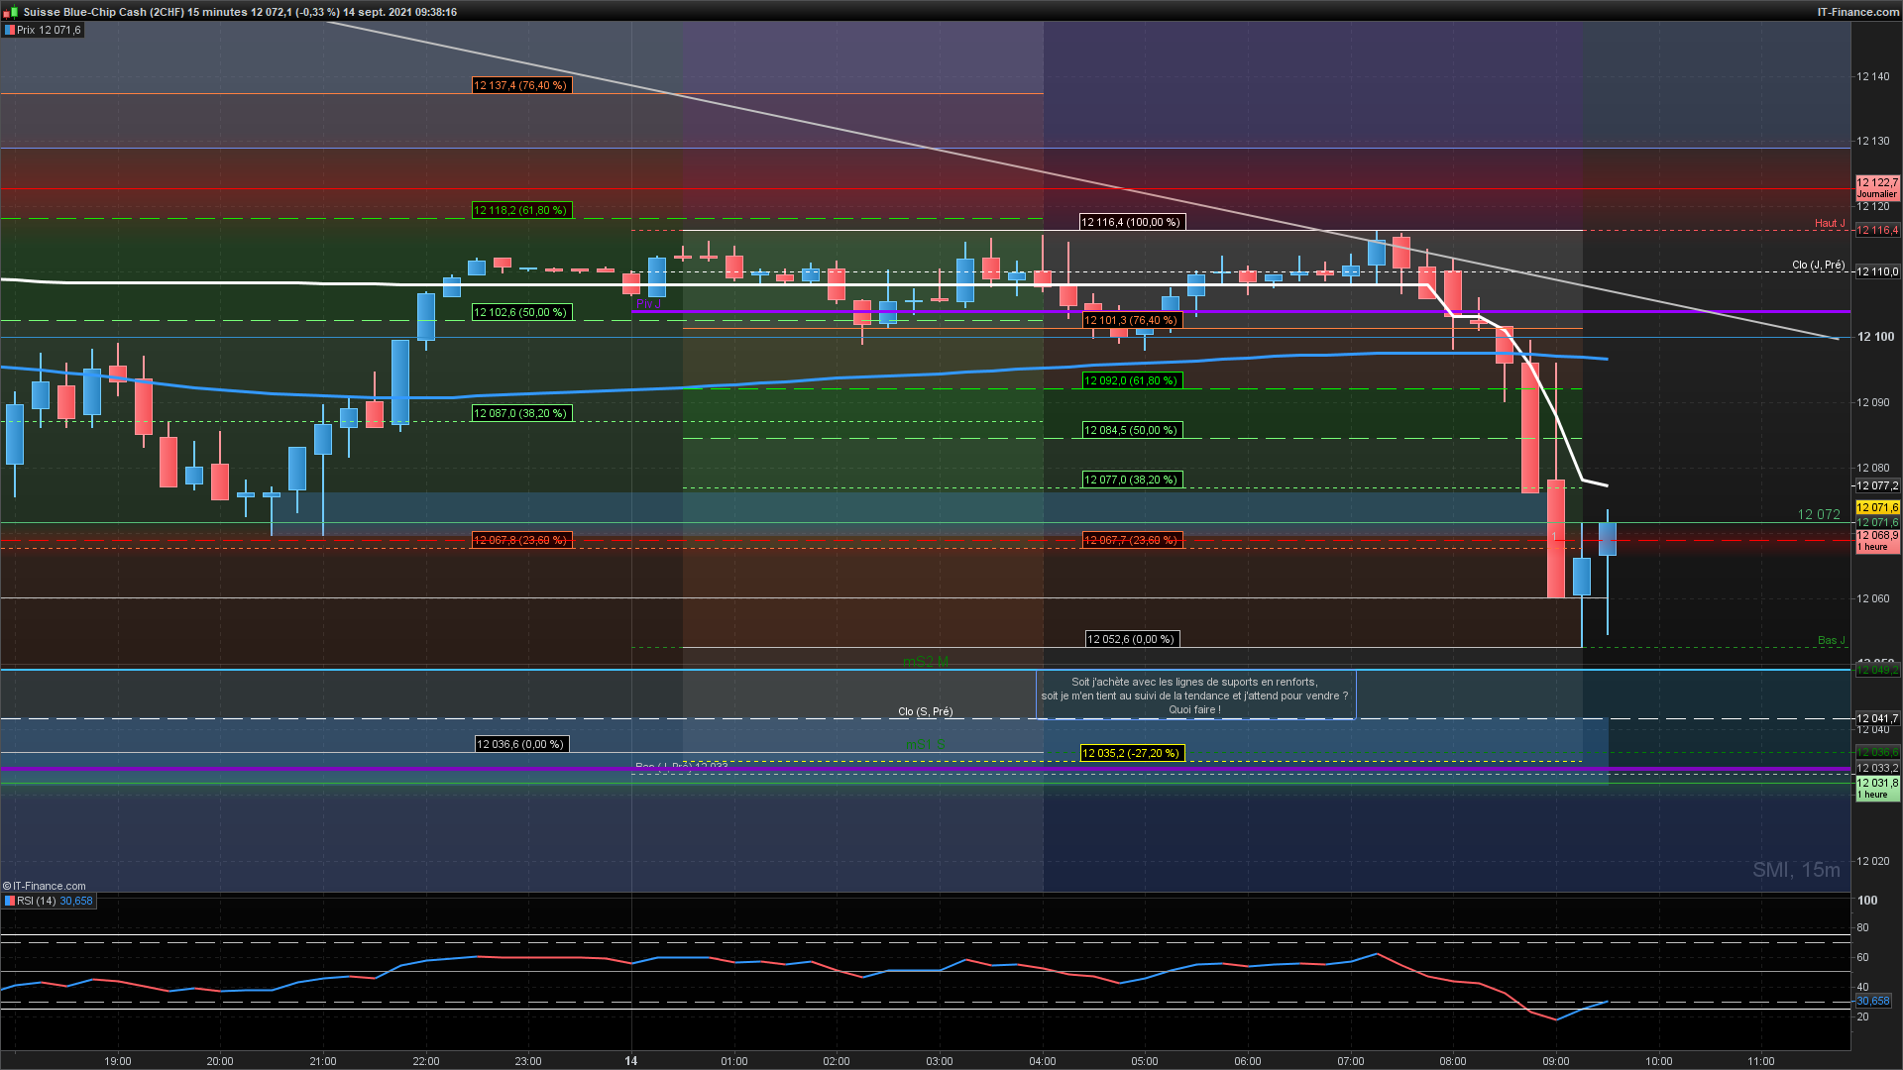Select the 12 052,6 (0,00 %) retracement label
Image resolution: width=1903 pixels, height=1070 pixels.
[1130, 639]
